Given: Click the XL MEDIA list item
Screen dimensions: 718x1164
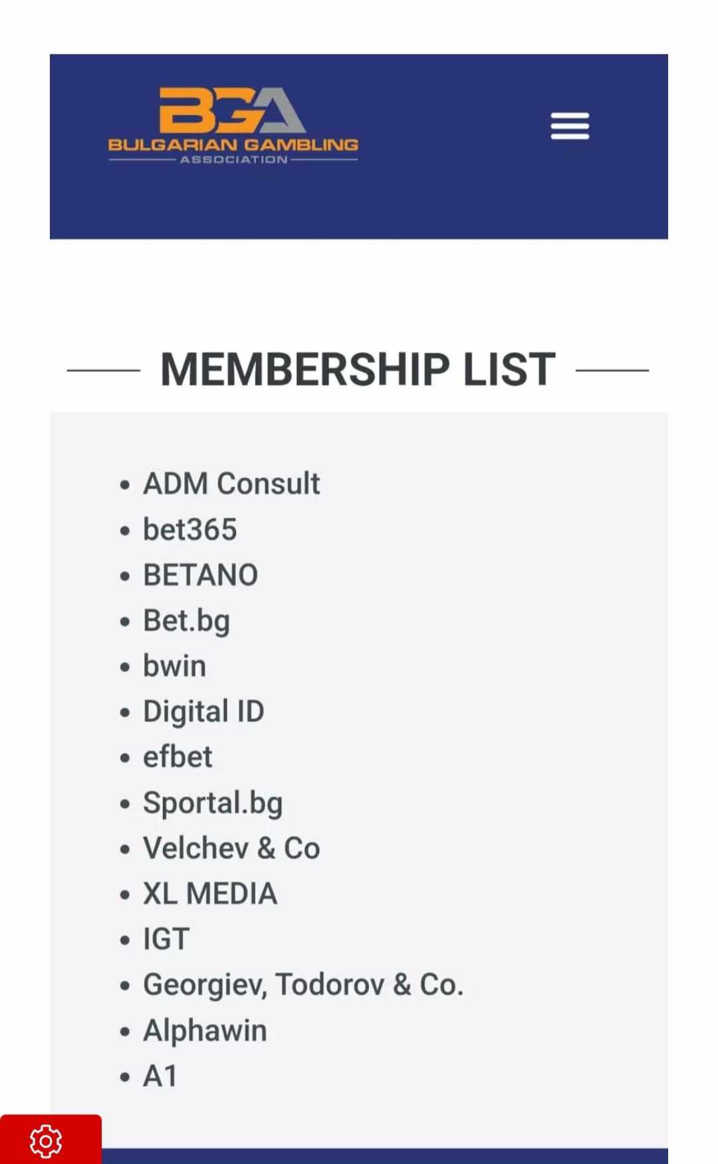Looking at the screenshot, I should 210,893.
